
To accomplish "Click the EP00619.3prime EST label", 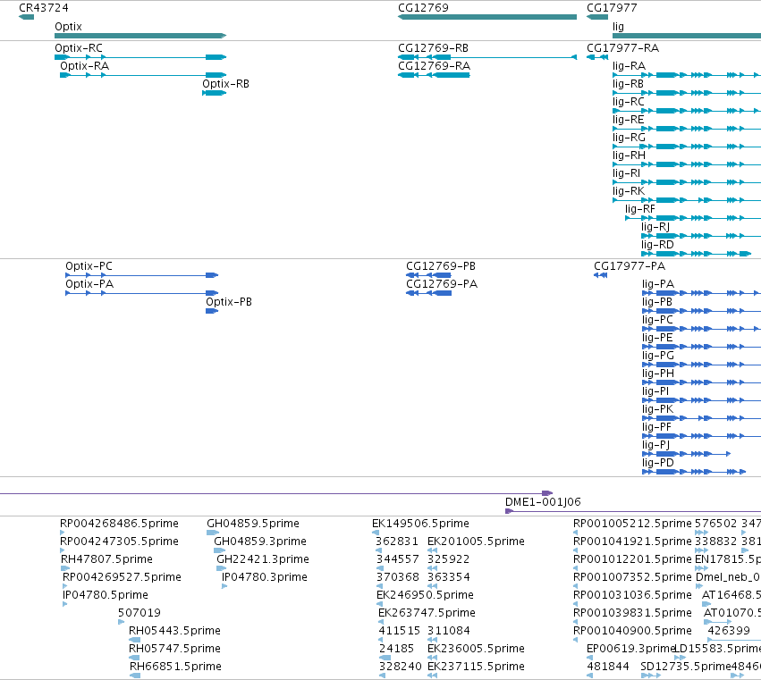I will [x=631, y=649].
